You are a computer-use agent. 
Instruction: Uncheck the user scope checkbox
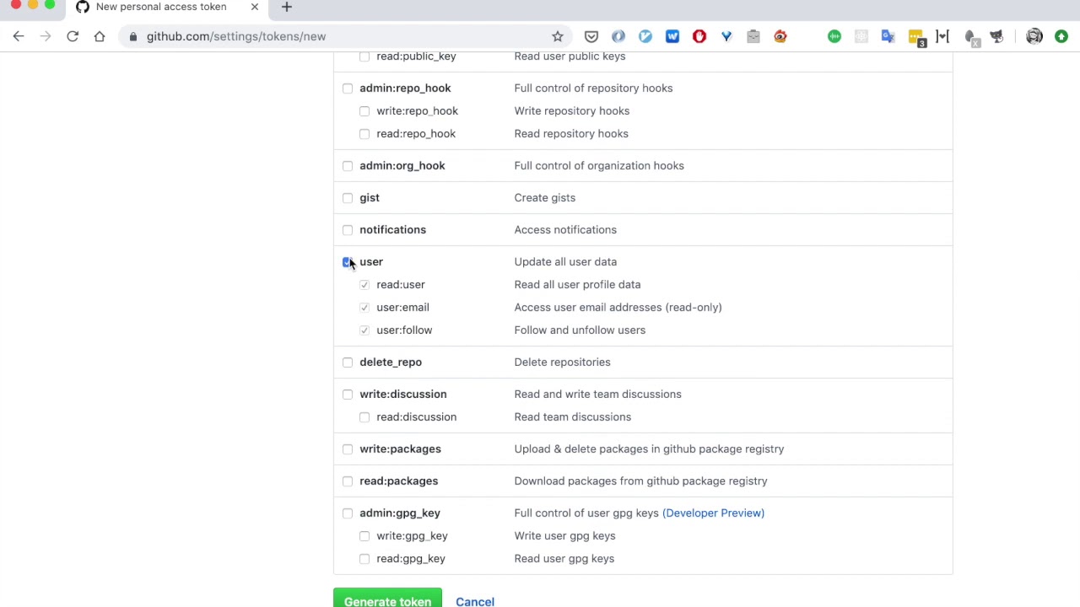(348, 261)
